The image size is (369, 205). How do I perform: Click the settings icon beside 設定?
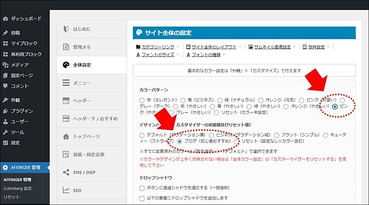pos(5,143)
